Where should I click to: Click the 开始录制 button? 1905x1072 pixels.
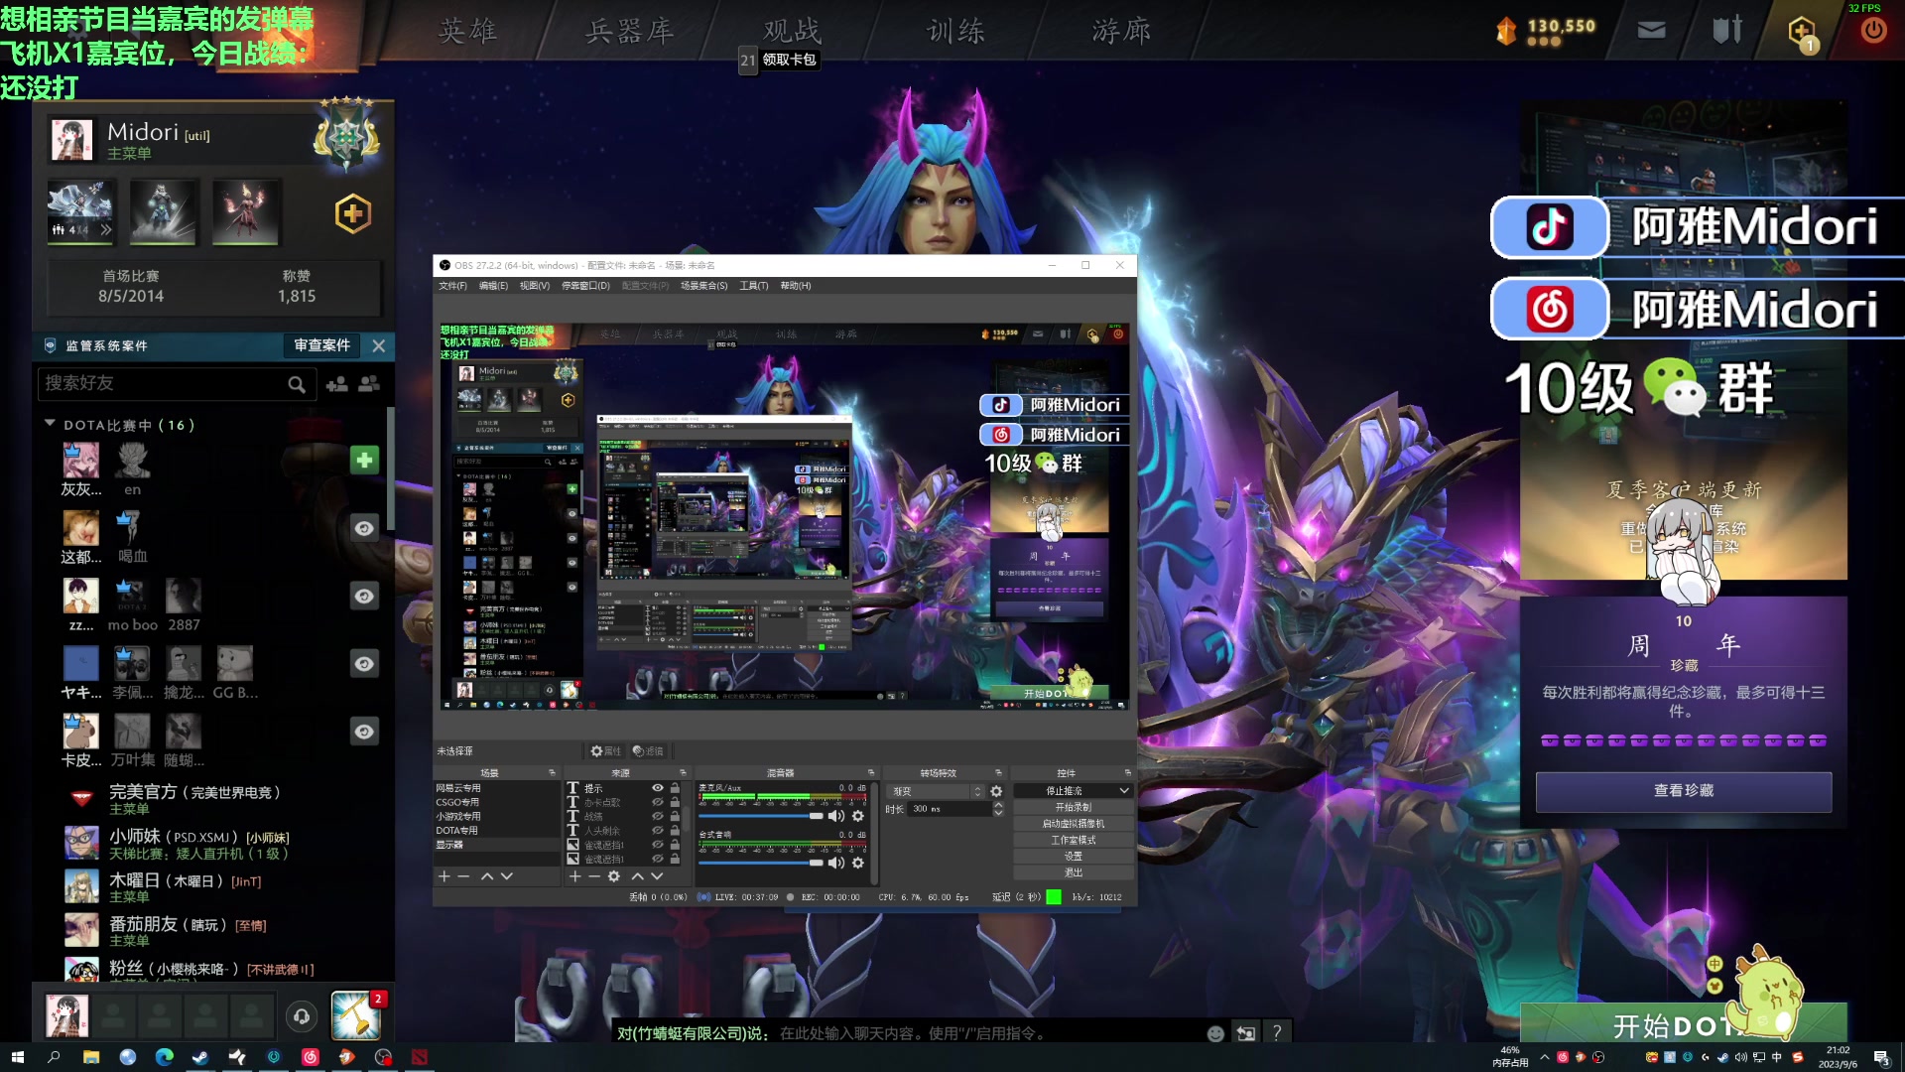point(1074,807)
